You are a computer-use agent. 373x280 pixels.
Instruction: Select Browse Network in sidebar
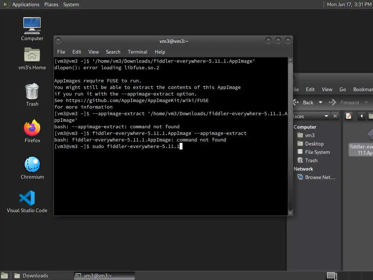coord(317,177)
